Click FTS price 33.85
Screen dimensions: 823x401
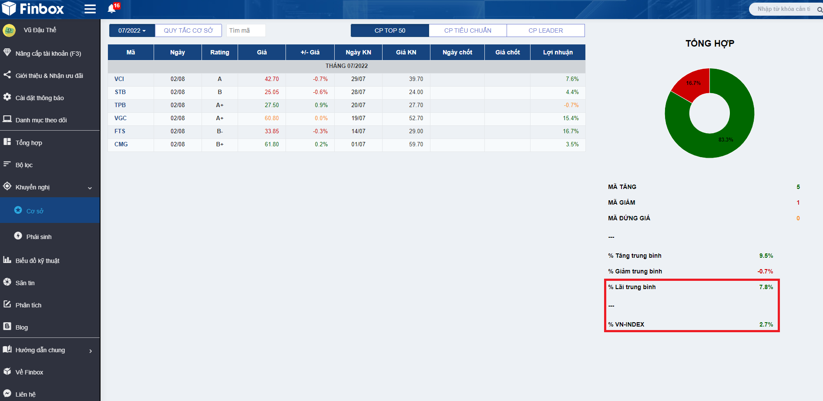pos(272,131)
